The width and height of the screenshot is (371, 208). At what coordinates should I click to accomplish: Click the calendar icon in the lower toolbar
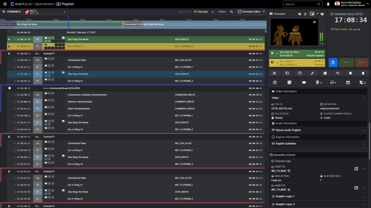point(348,82)
